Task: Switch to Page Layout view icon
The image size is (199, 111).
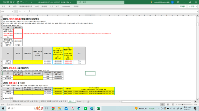Action: click(x=168, y=105)
